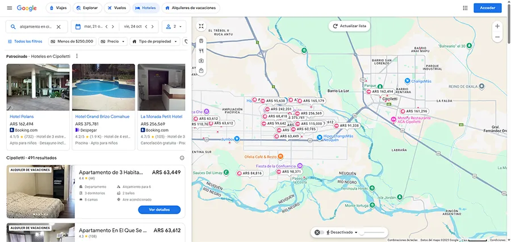
Task: Expand the Precio filter dropdown
Action: 112,41
